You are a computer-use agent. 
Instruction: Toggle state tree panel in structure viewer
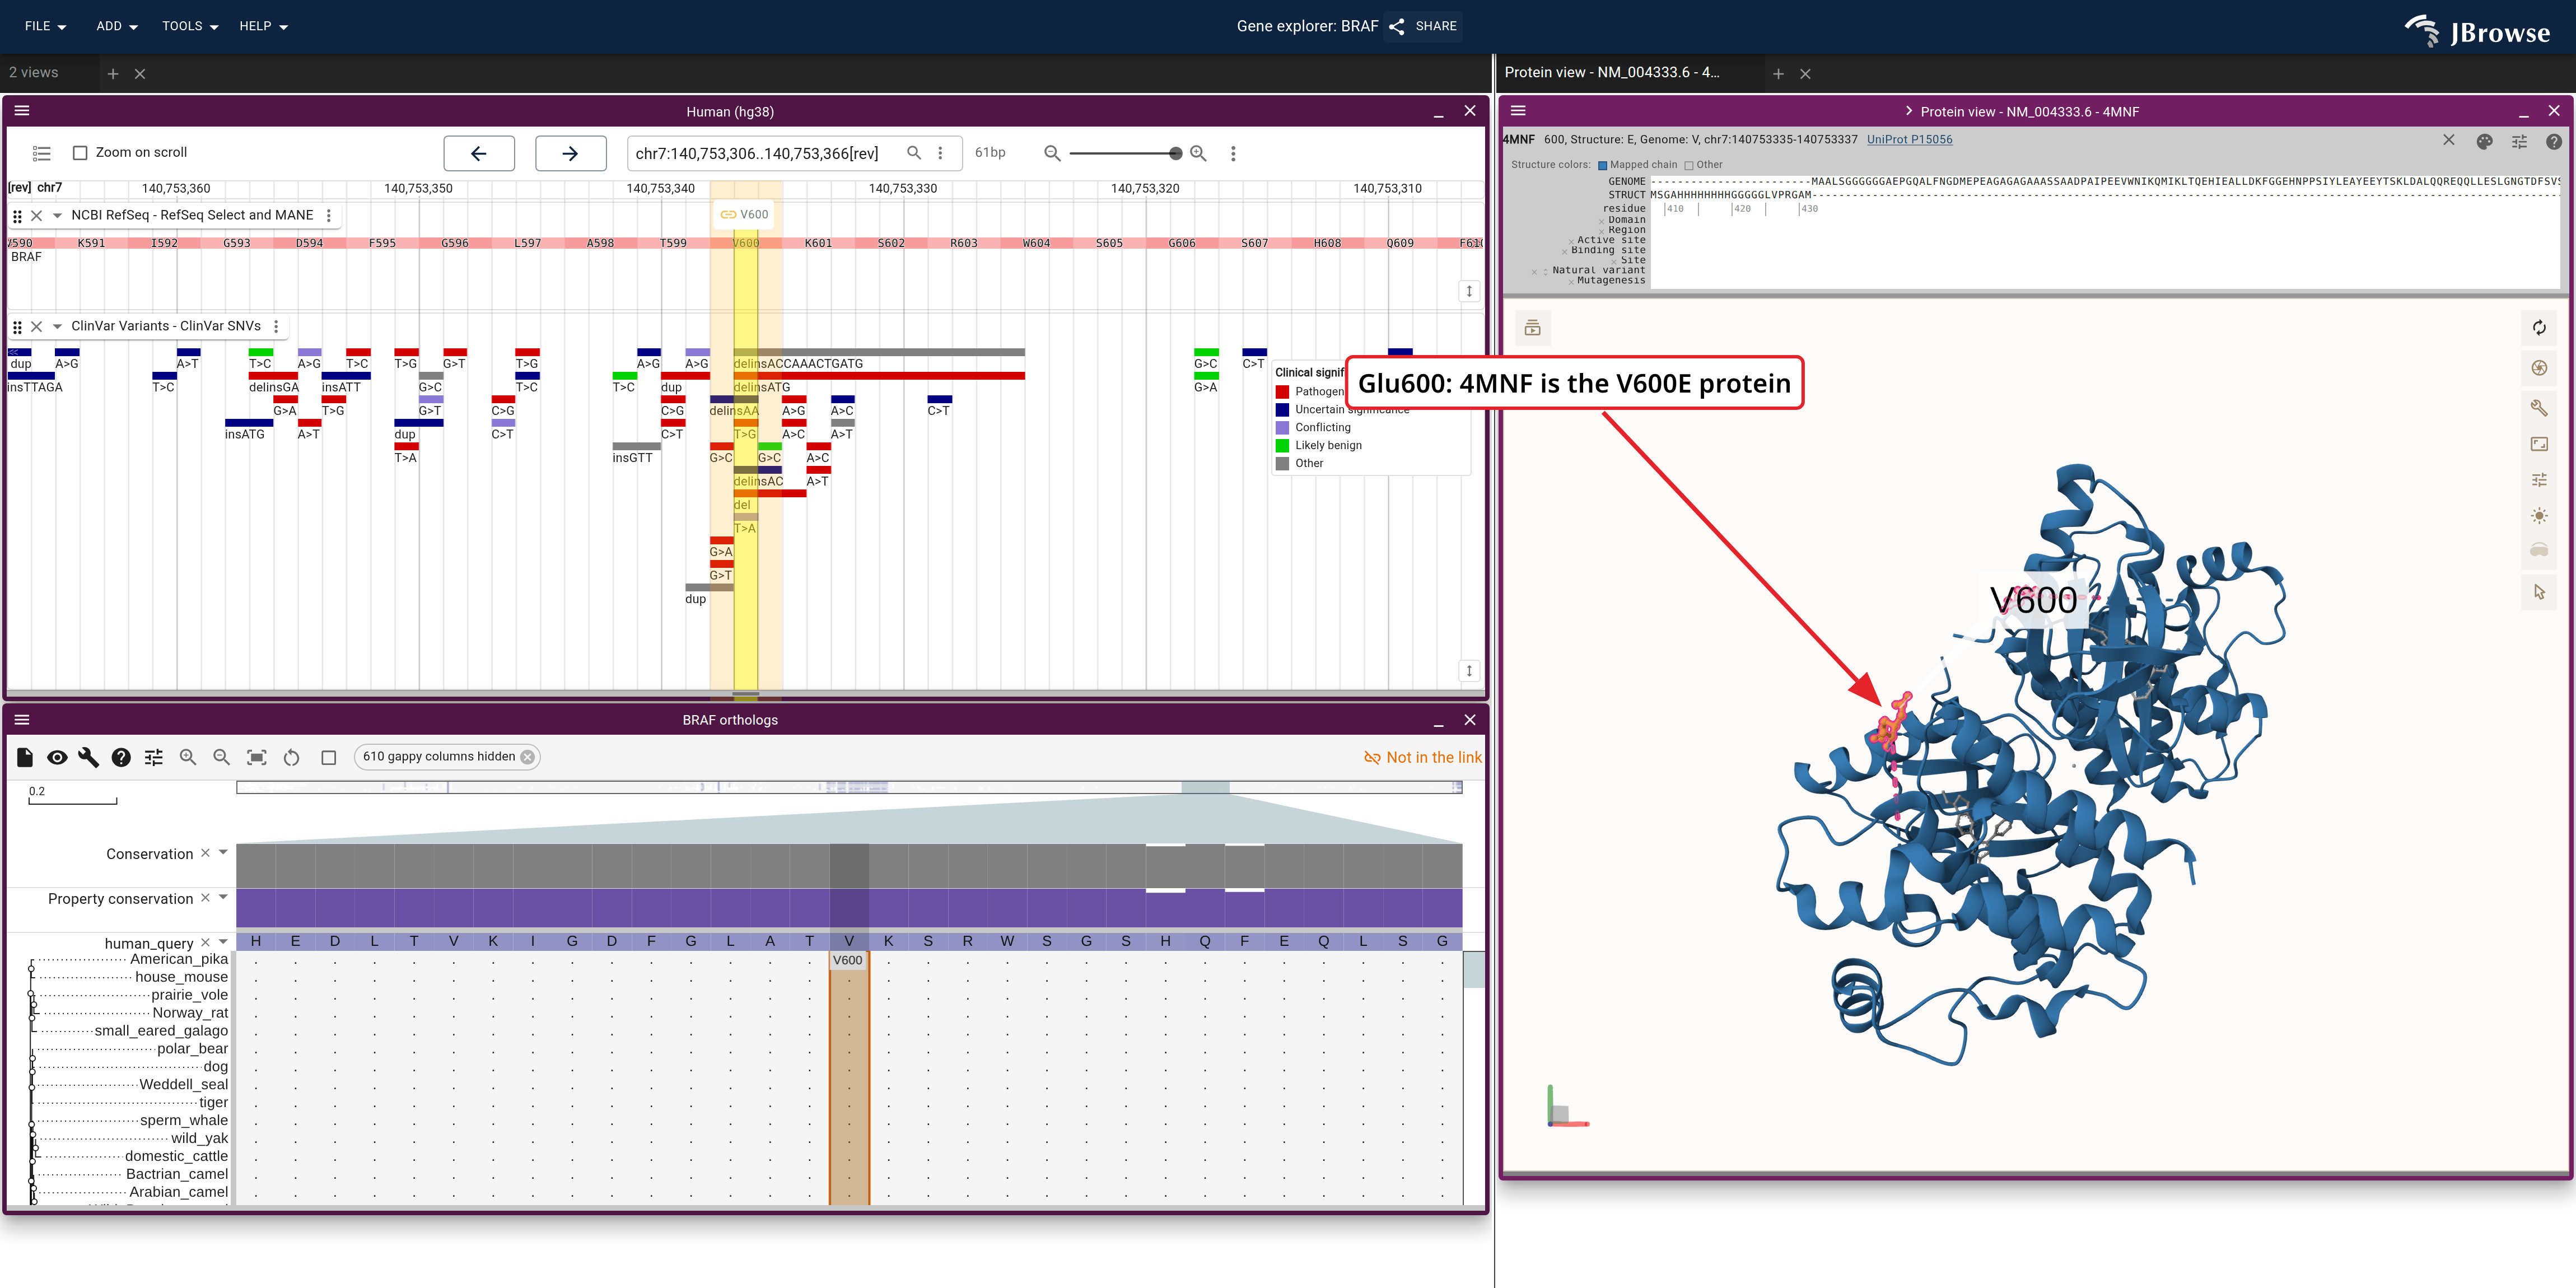pos(1532,328)
